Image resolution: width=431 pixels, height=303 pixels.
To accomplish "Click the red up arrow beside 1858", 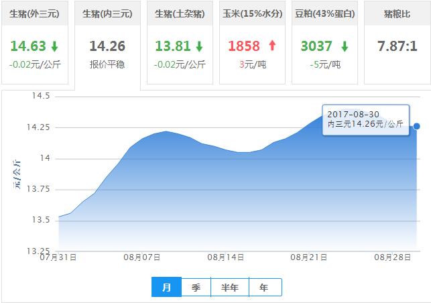I will pos(272,46).
